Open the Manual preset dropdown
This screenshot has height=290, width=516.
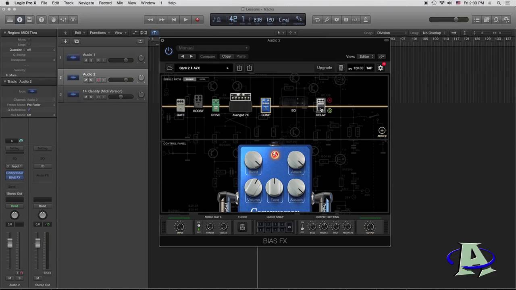(x=213, y=48)
